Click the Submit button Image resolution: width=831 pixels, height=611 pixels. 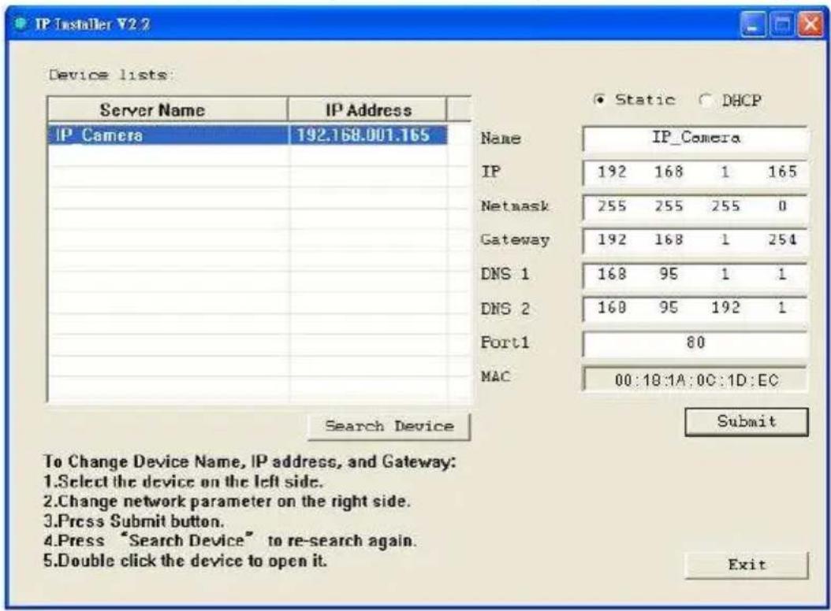(747, 421)
